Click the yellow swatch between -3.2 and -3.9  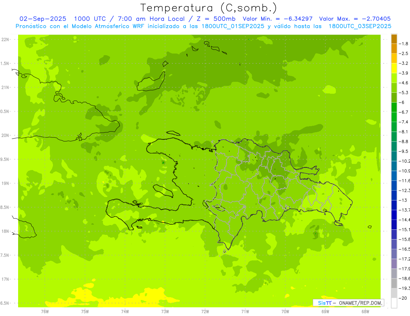(394, 68)
